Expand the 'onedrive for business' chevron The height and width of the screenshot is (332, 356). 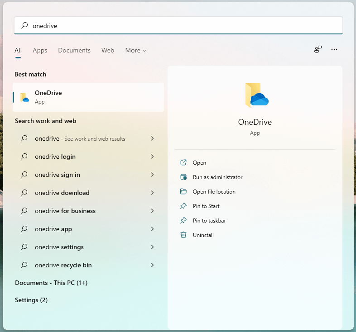(152, 211)
